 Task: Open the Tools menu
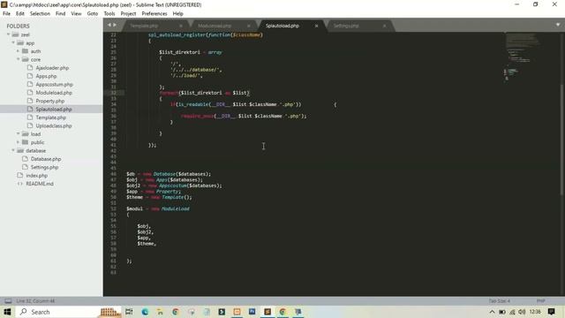pyautogui.click(x=109, y=14)
